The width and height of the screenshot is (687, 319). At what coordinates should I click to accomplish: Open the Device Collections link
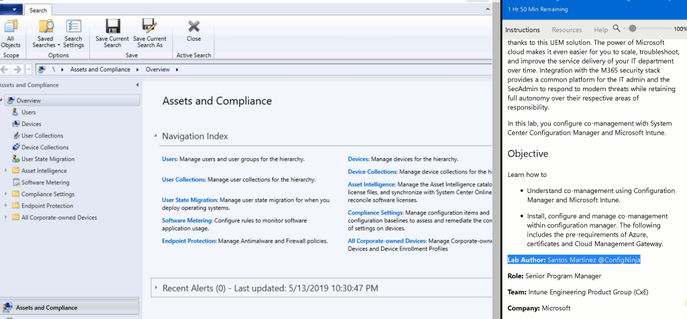point(372,172)
